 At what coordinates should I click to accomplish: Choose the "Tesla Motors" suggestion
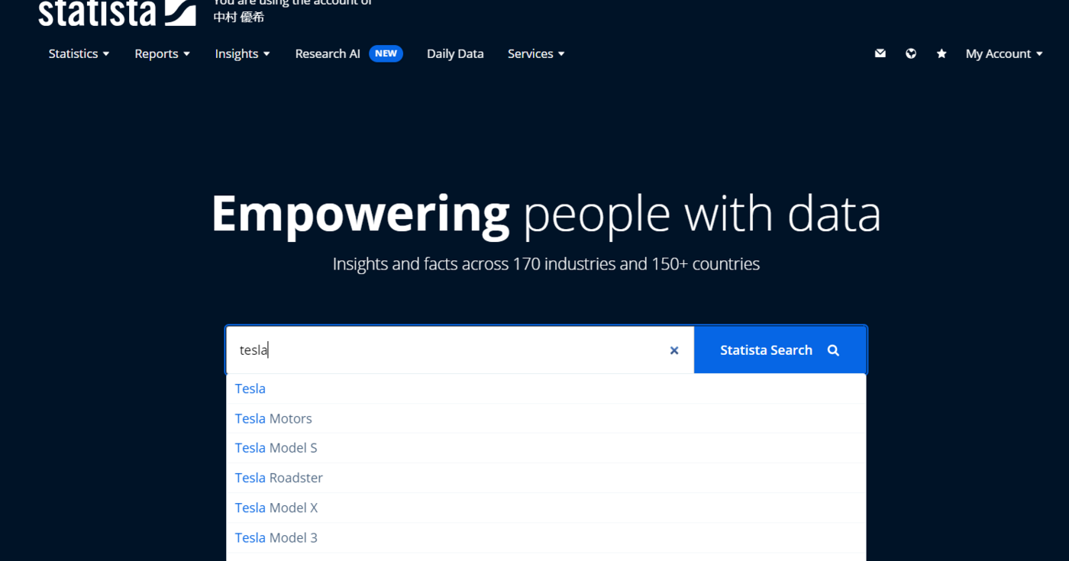273,418
